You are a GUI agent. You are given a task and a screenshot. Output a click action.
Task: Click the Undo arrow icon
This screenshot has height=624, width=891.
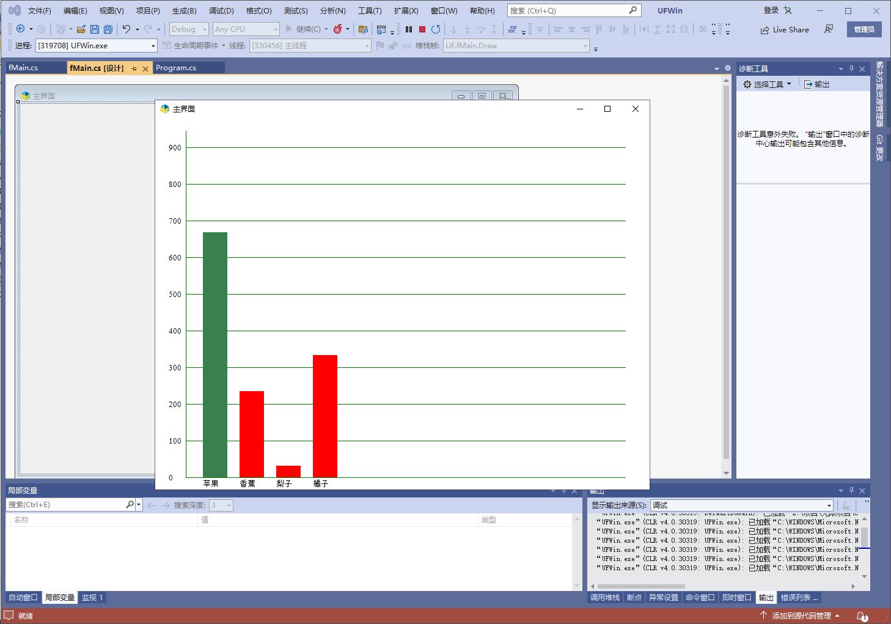(x=127, y=29)
